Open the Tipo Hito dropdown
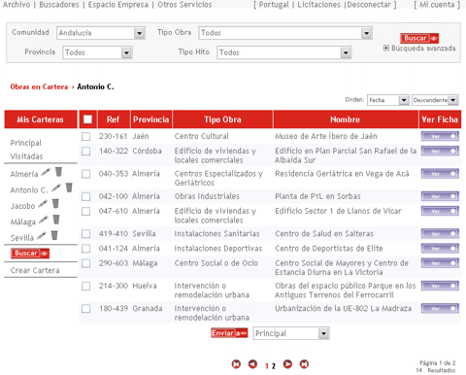 pyautogui.click(x=283, y=52)
